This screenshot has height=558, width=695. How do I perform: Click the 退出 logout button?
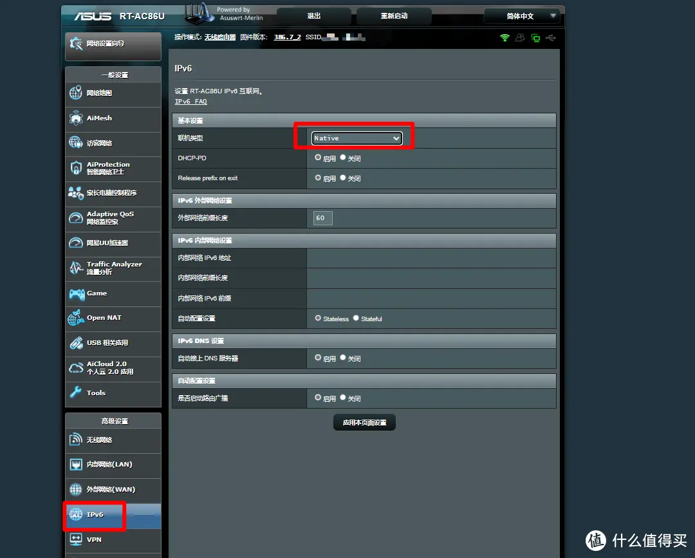pyautogui.click(x=314, y=16)
